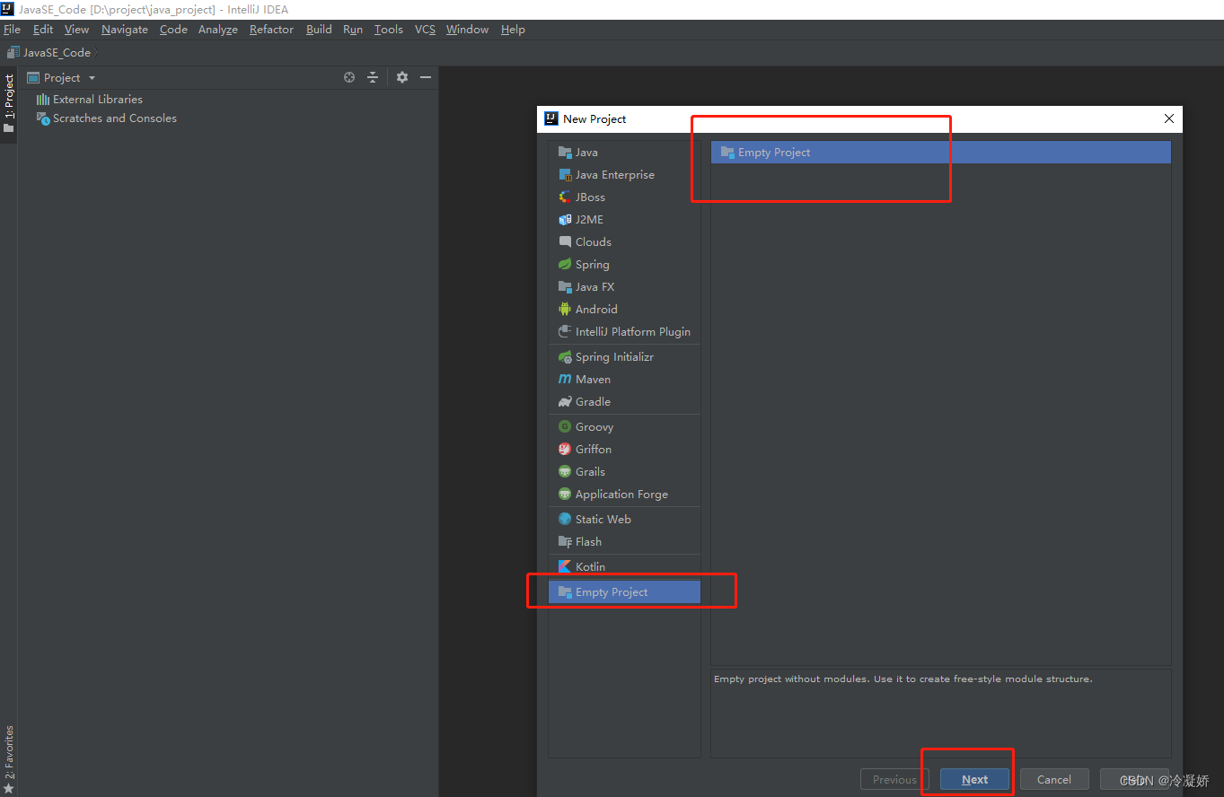
Task: Open the Build menu
Action: 319,30
